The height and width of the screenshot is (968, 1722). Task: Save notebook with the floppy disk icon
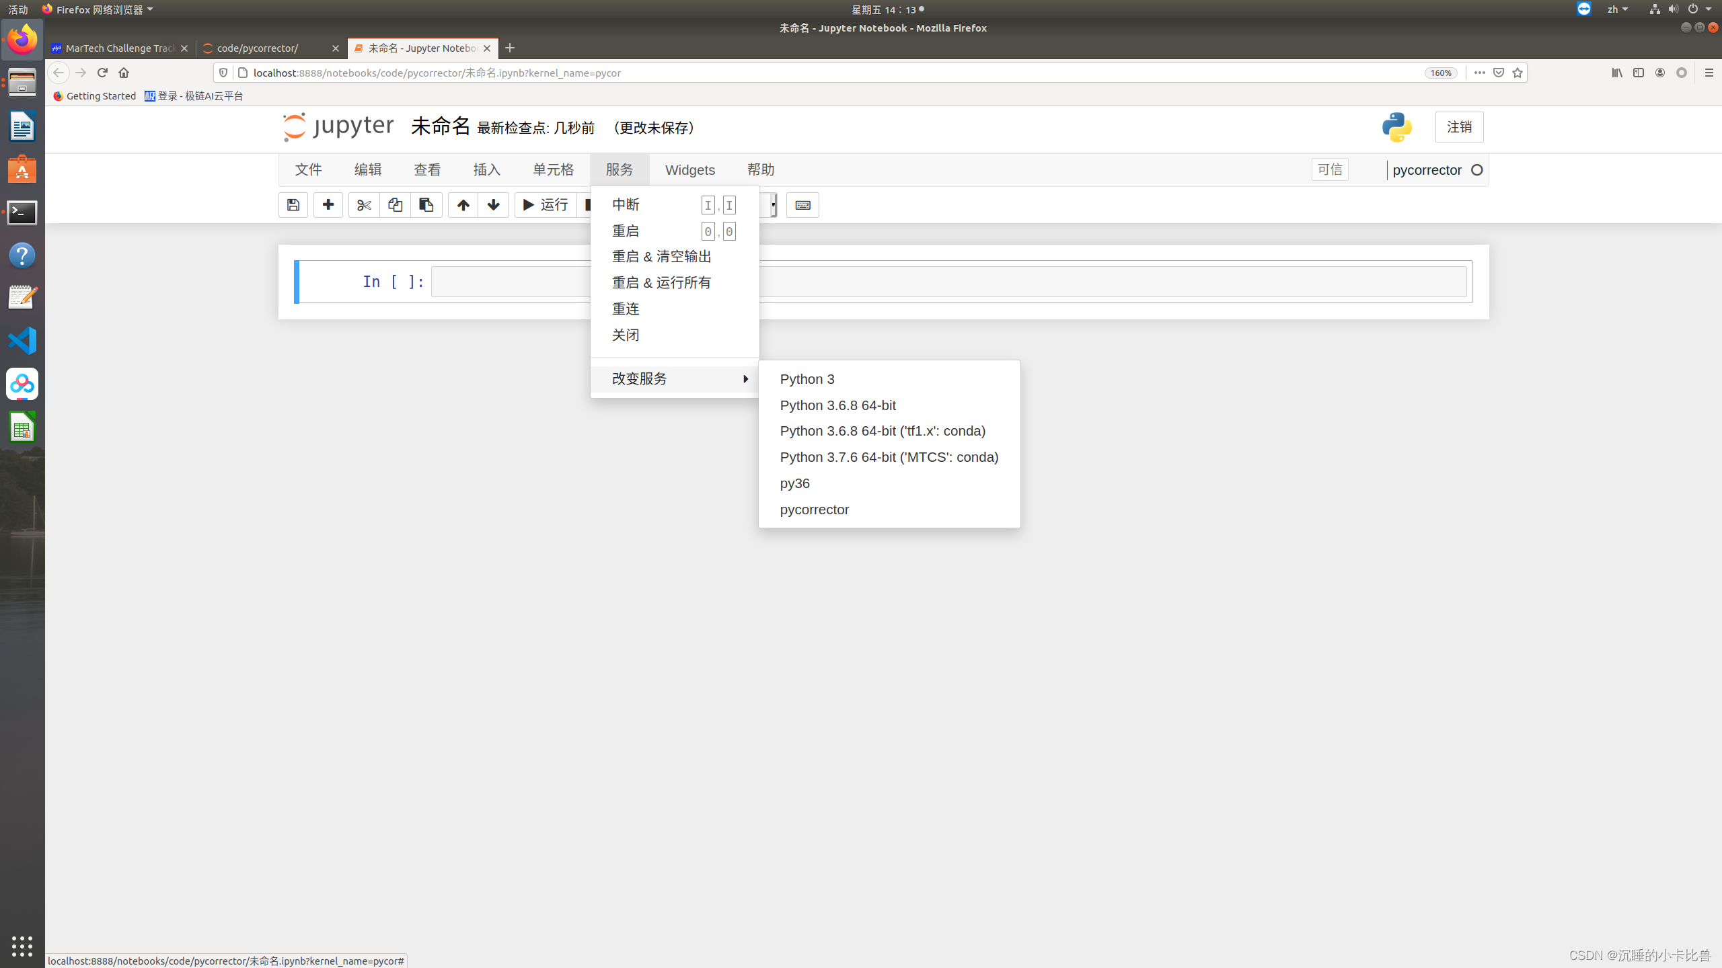pos(293,205)
